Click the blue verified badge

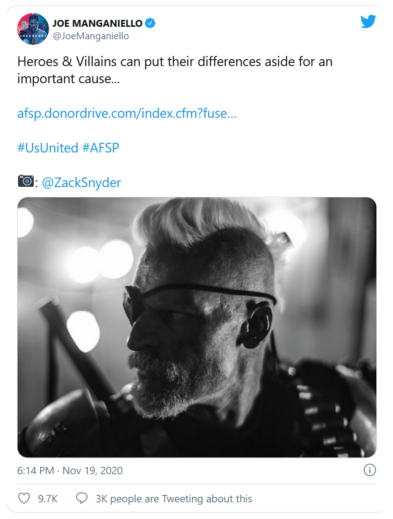[150, 23]
